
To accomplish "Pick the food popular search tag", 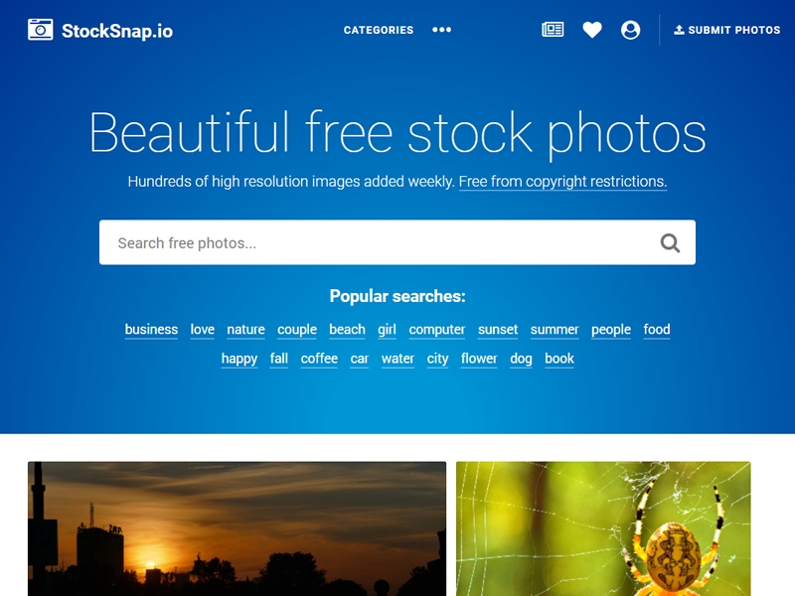I will coord(657,330).
